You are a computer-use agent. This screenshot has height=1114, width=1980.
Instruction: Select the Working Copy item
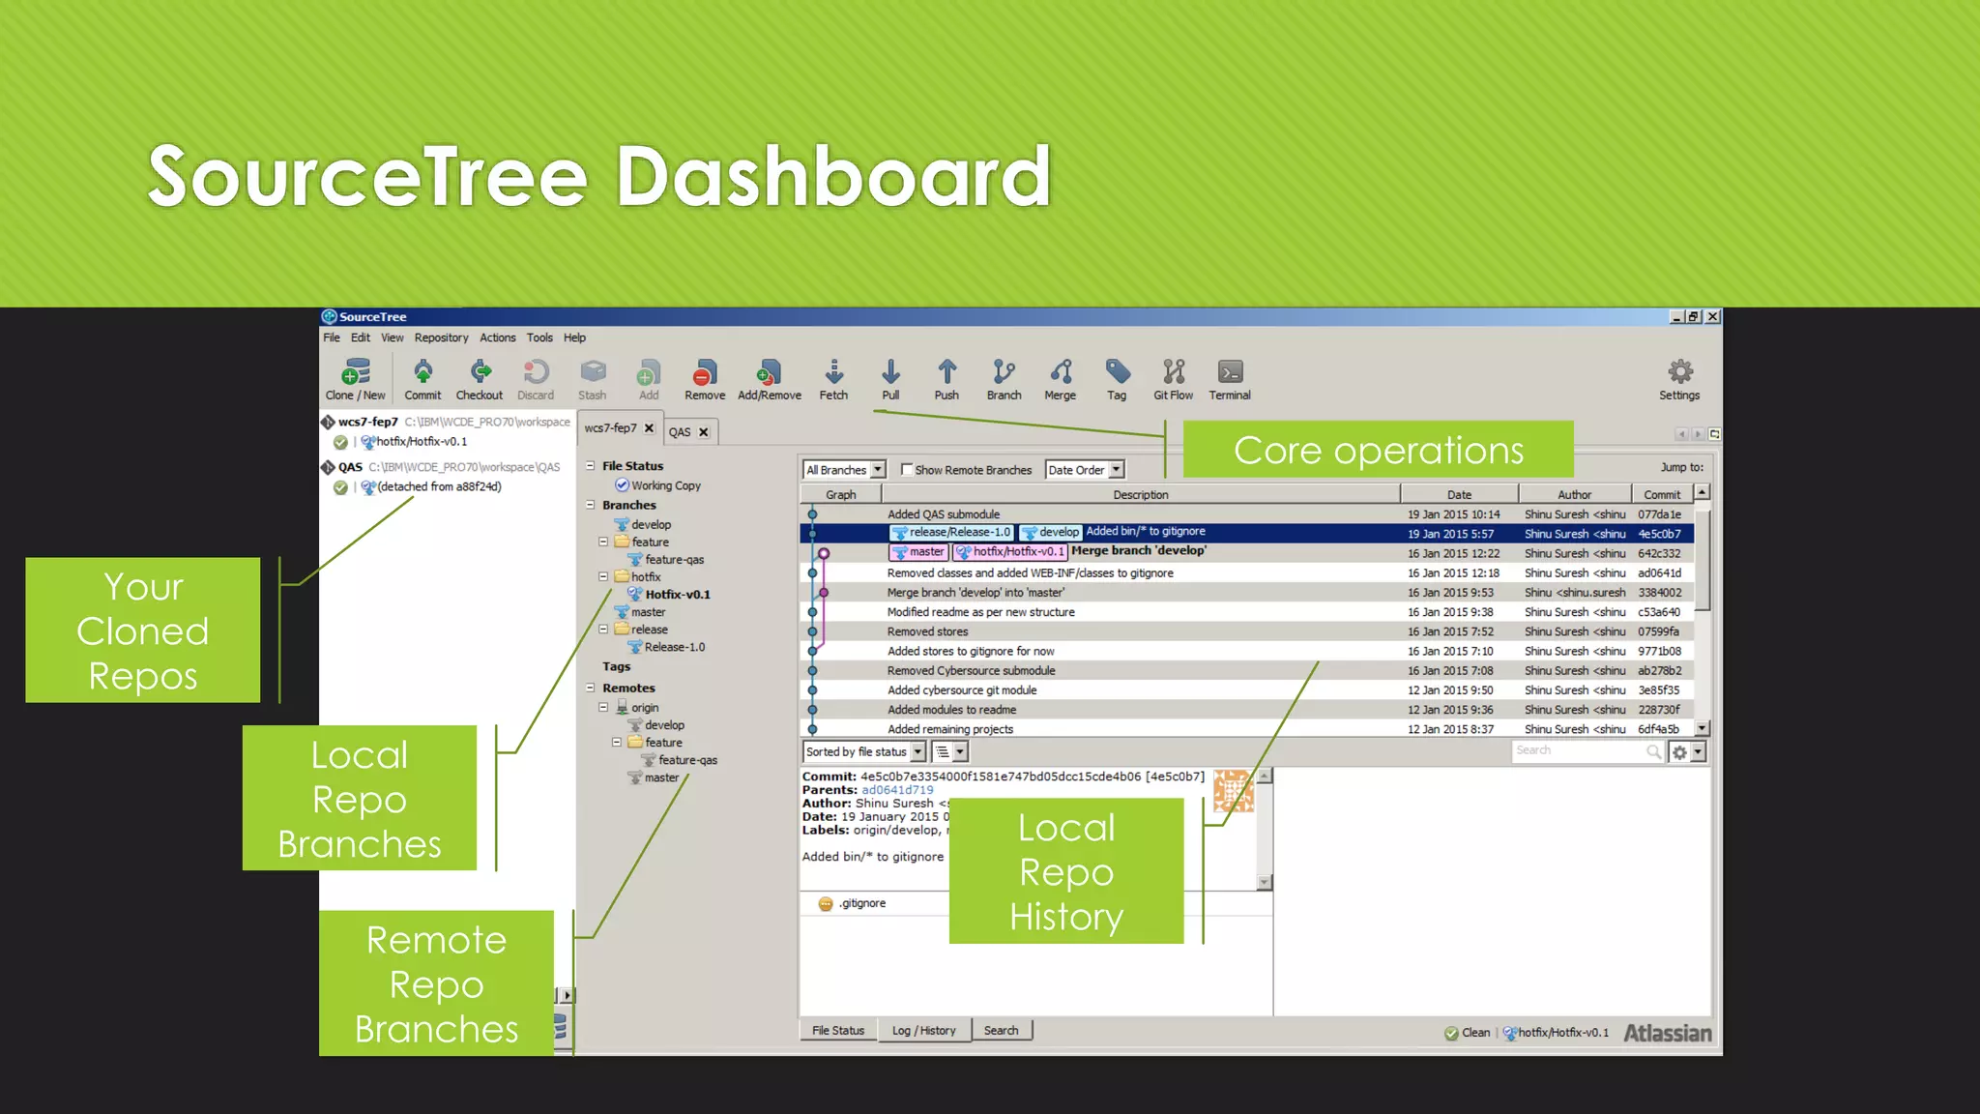coord(665,486)
